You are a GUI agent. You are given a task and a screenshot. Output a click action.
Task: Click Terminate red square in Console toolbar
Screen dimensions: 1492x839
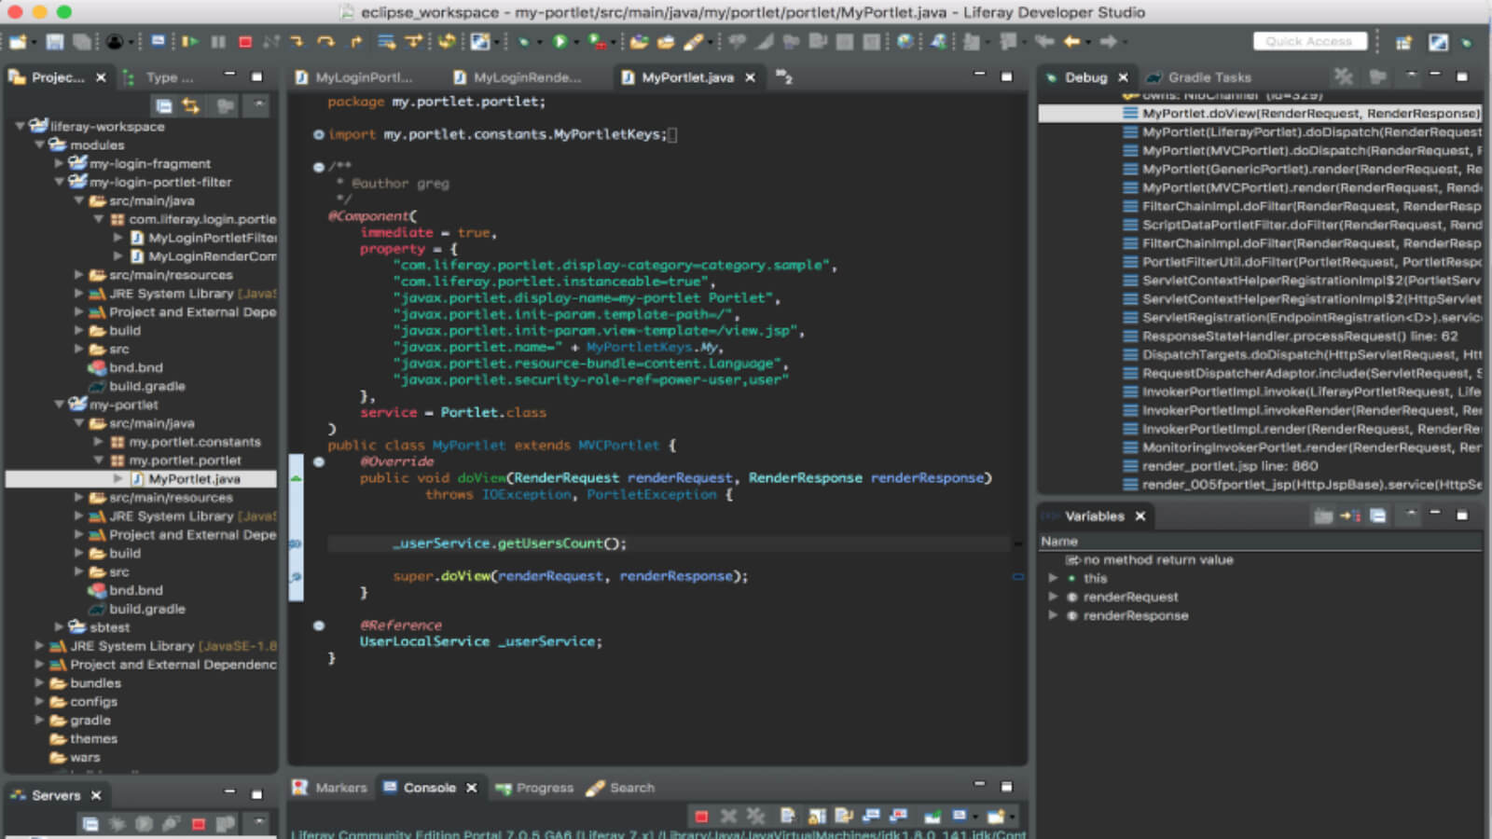(x=701, y=817)
